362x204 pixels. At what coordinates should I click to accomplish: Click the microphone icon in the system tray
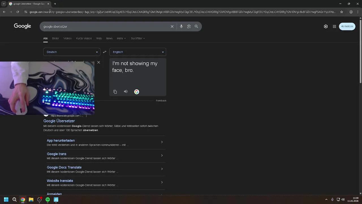click(332, 199)
